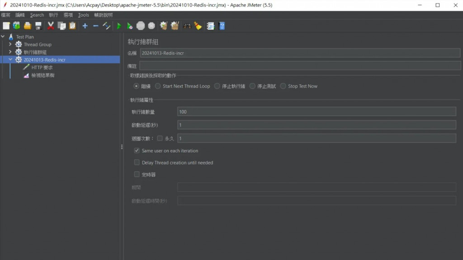Viewport: 463px width, 260px height.
Task: Click the 執行緒數量 field showing 100
Action: (x=317, y=112)
